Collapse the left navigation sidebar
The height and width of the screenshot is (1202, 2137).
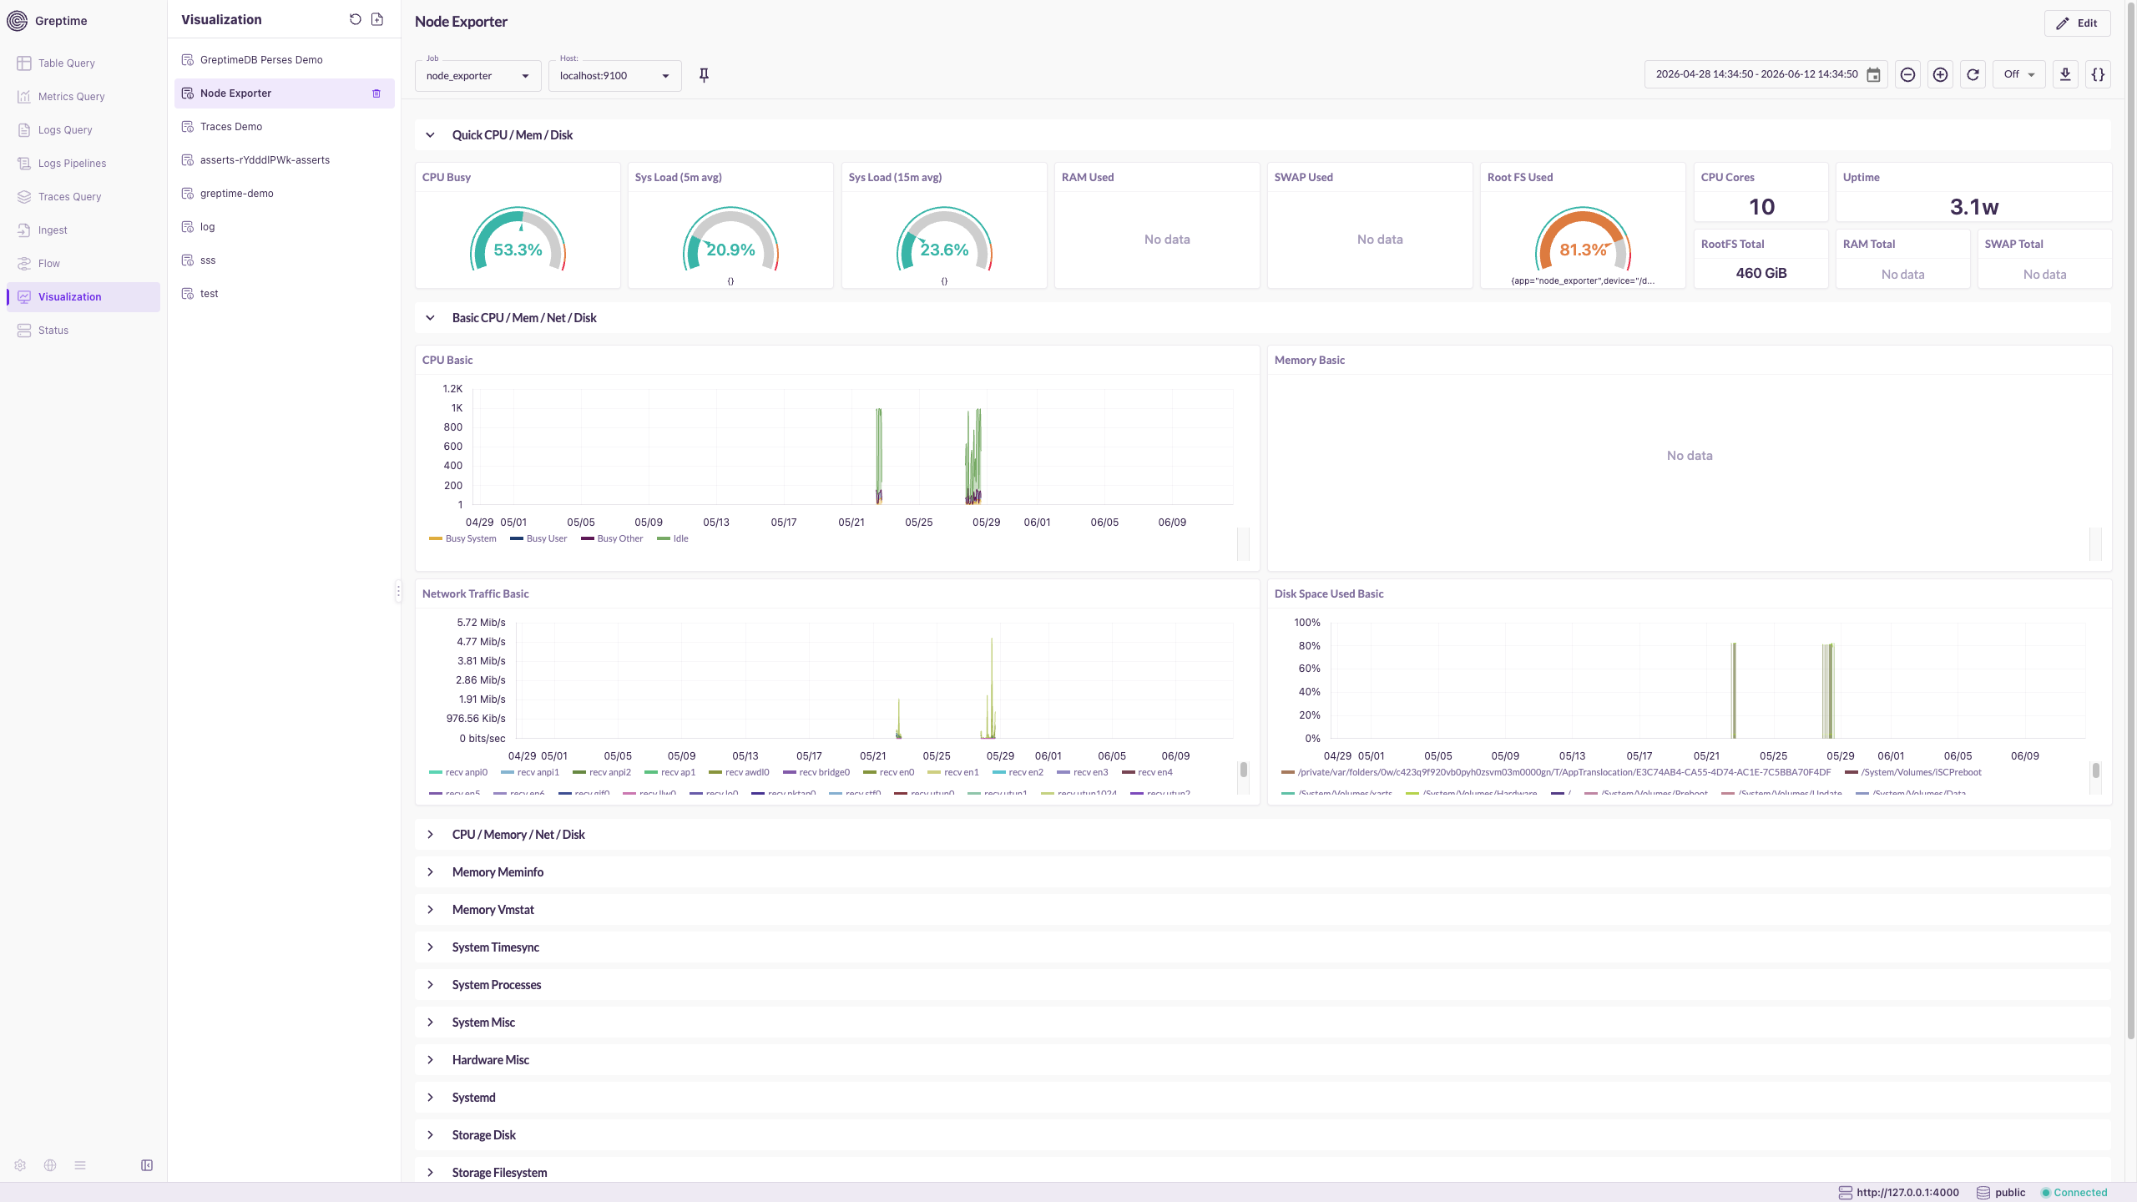pyautogui.click(x=147, y=1165)
